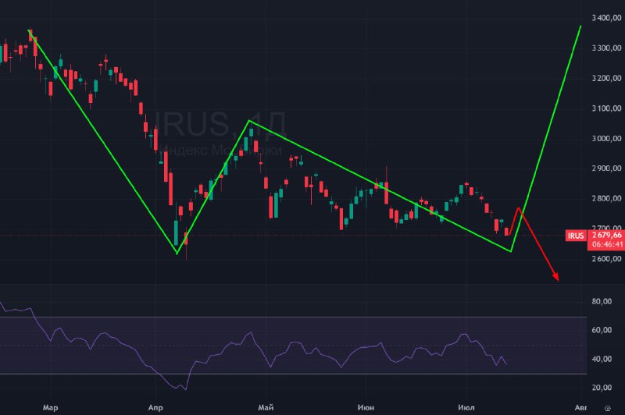Click price axis label 3 200,00
Viewport: 625px width, 415px height.
click(607, 78)
